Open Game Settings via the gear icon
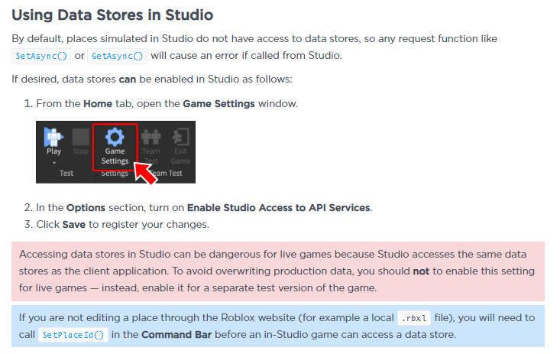Image resolution: width=560 pixels, height=354 pixels. [x=115, y=137]
